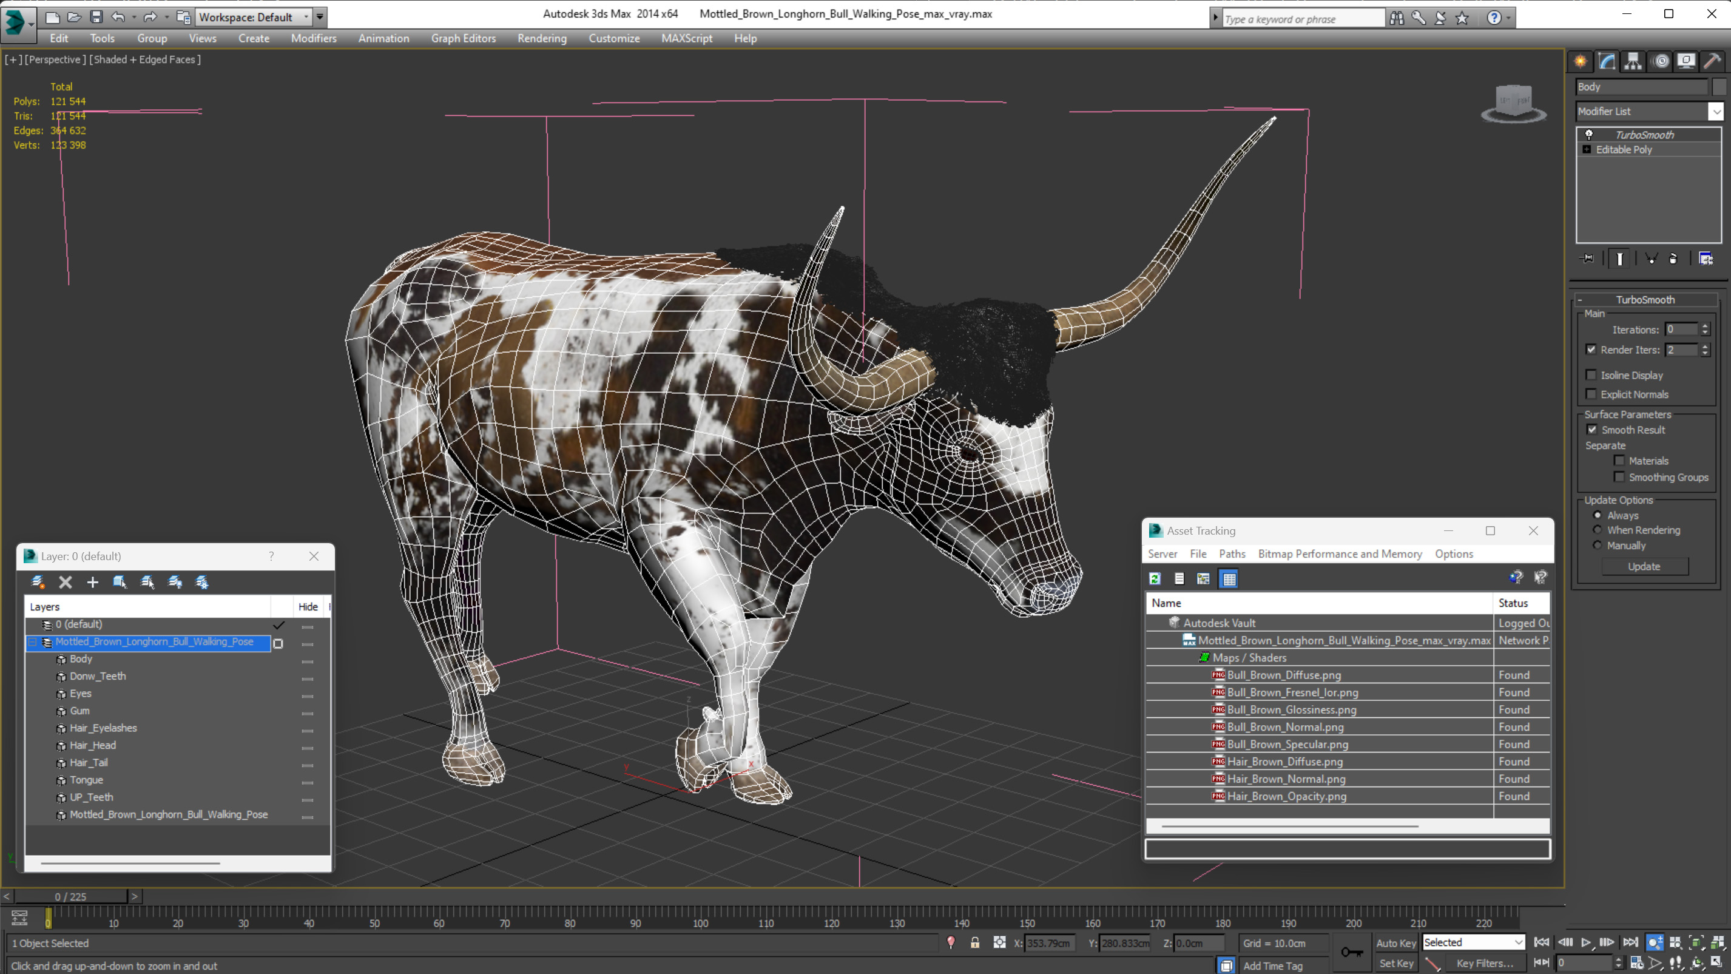The height and width of the screenshot is (974, 1731).
Task: Toggle TurboSmooth modifier lightbulb on/off
Action: coord(1588,135)
